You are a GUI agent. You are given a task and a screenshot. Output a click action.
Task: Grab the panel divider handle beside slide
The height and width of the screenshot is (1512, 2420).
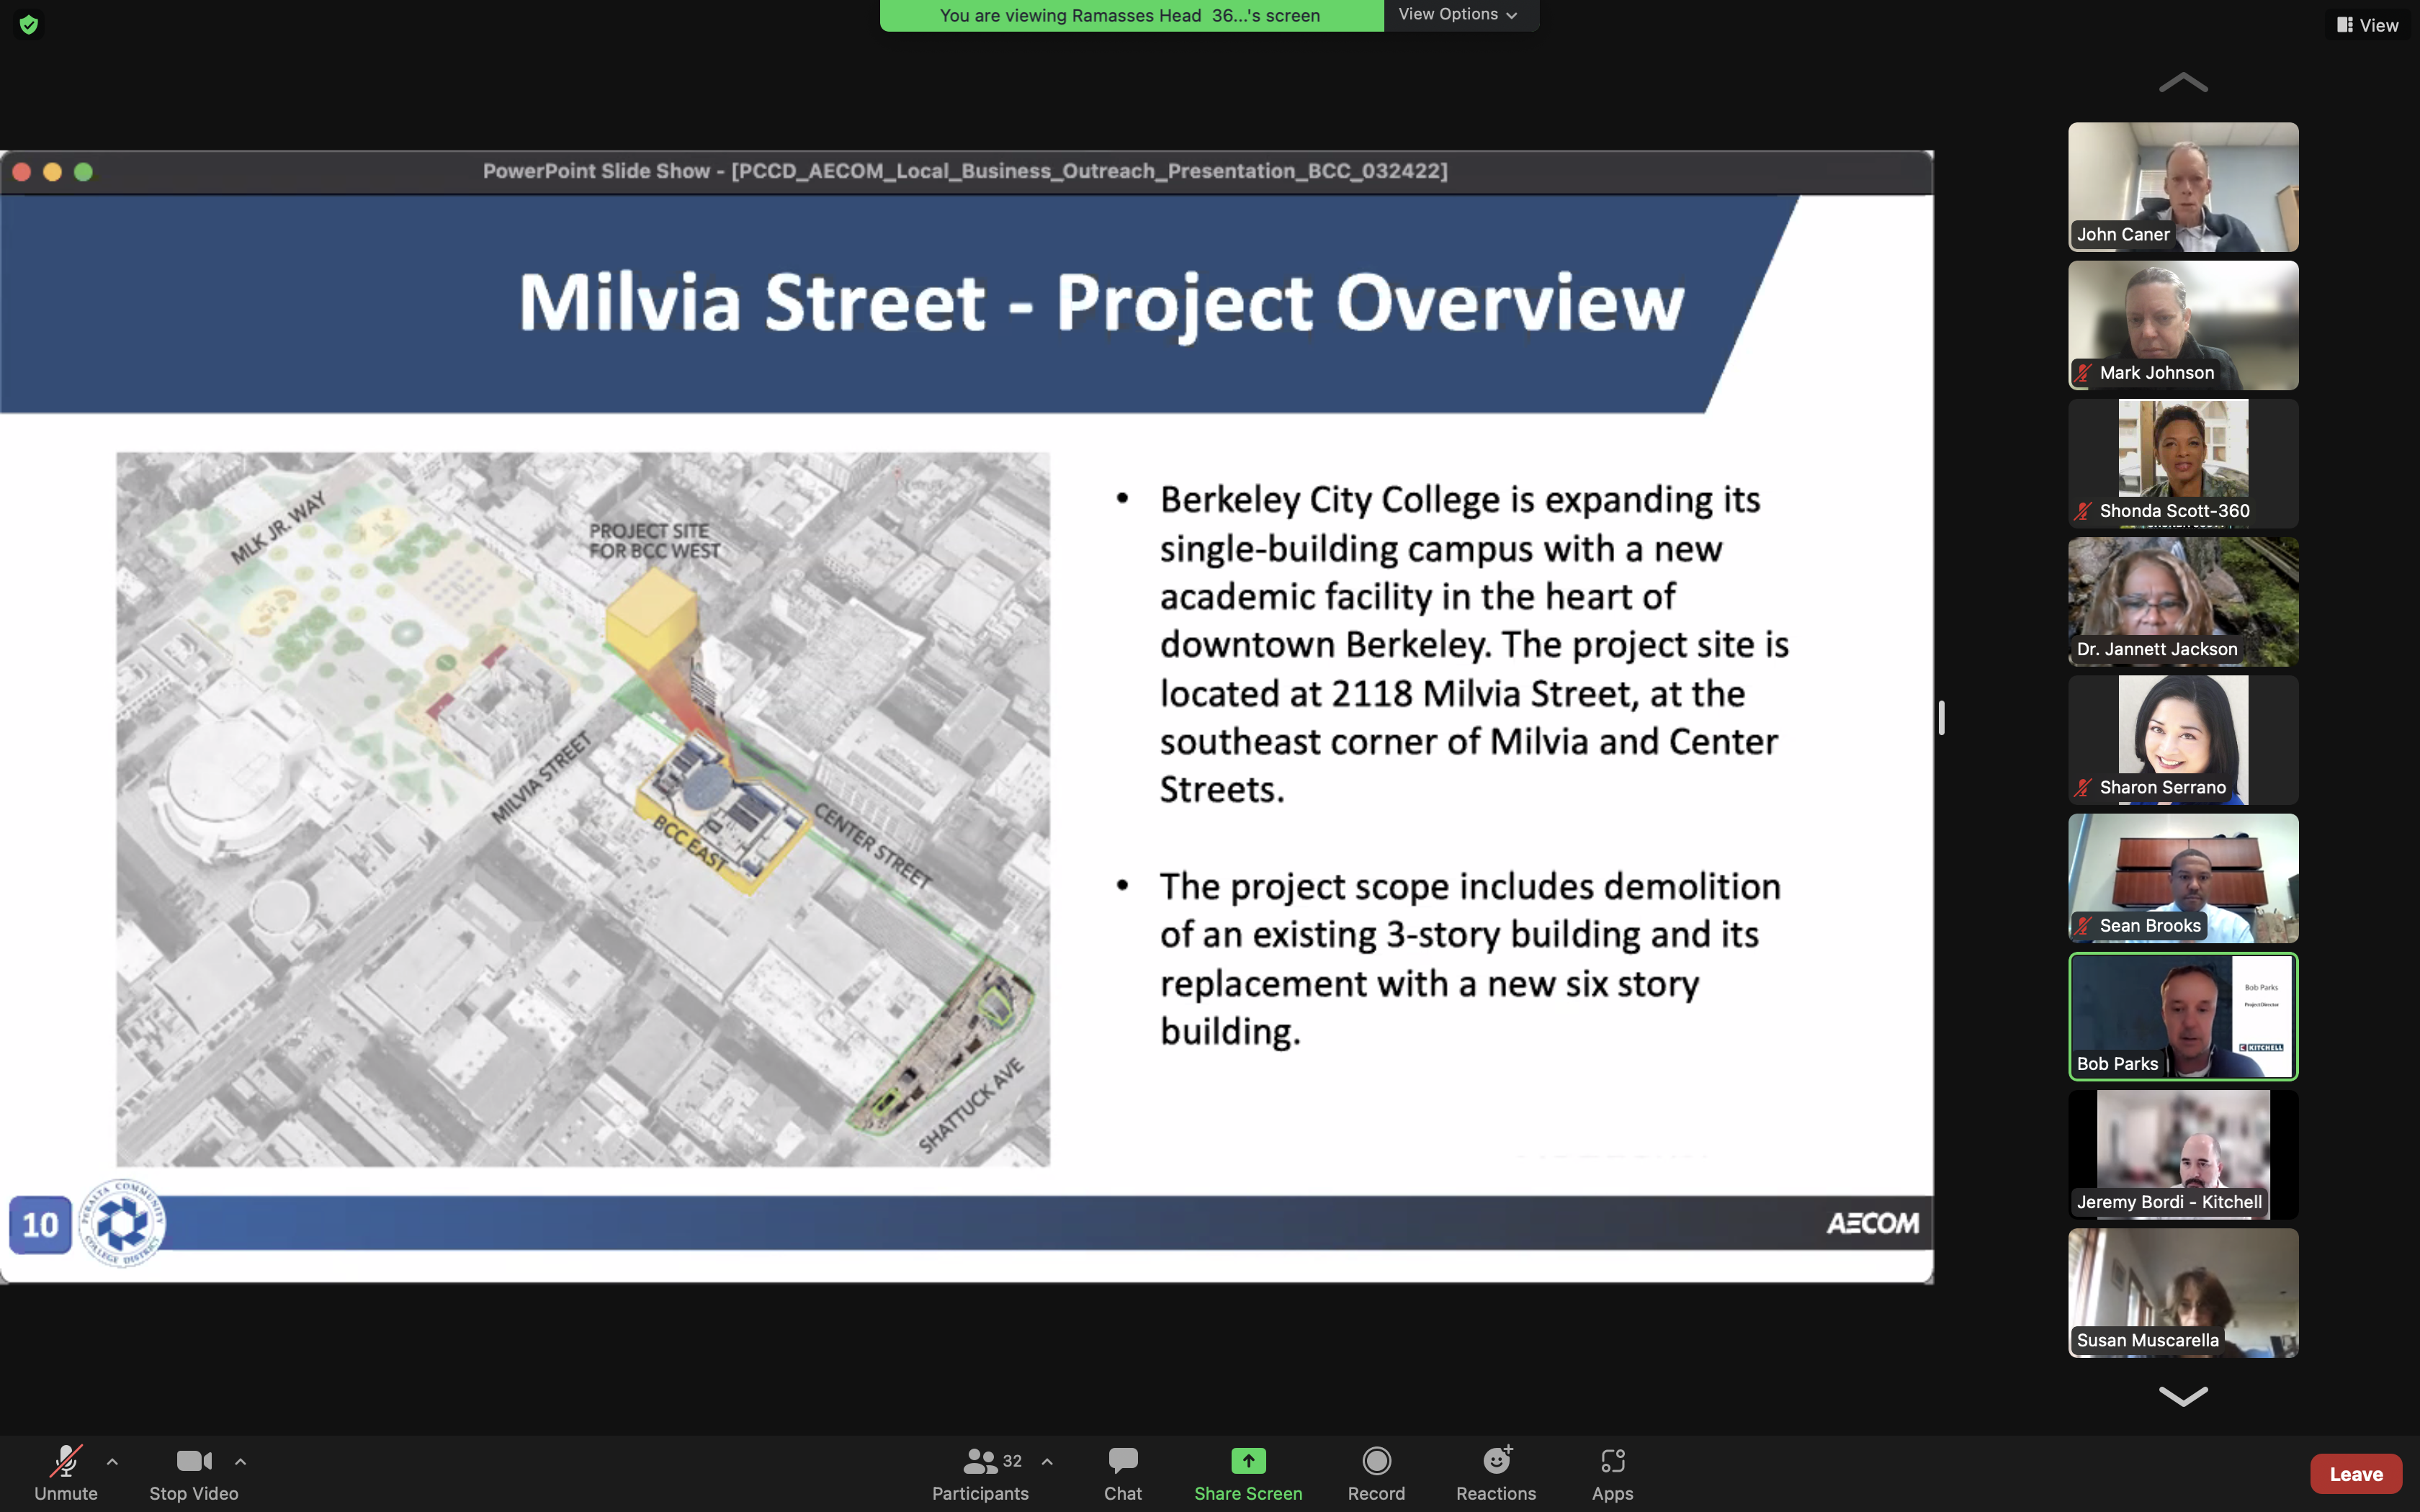1941,717
